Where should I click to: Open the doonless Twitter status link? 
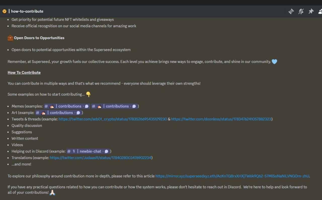pos(221,119)
